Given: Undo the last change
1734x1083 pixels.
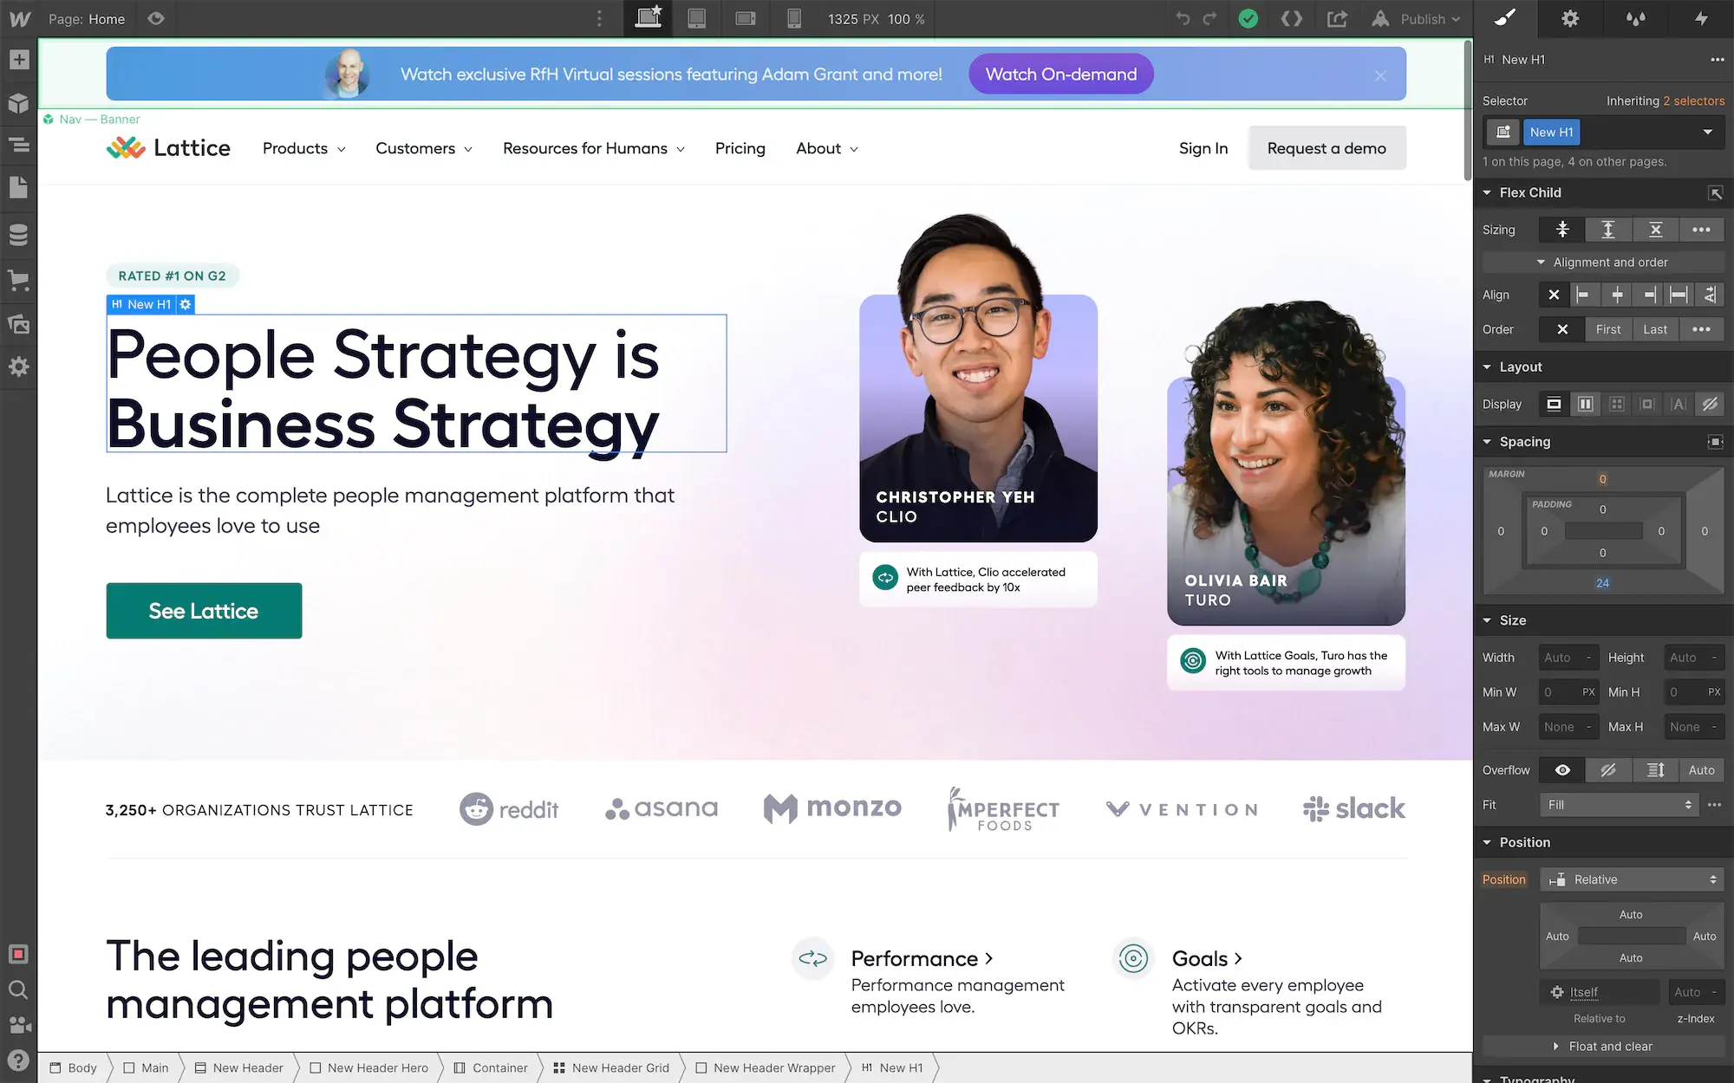Looking at the screenshot, I should (1183, 18).
